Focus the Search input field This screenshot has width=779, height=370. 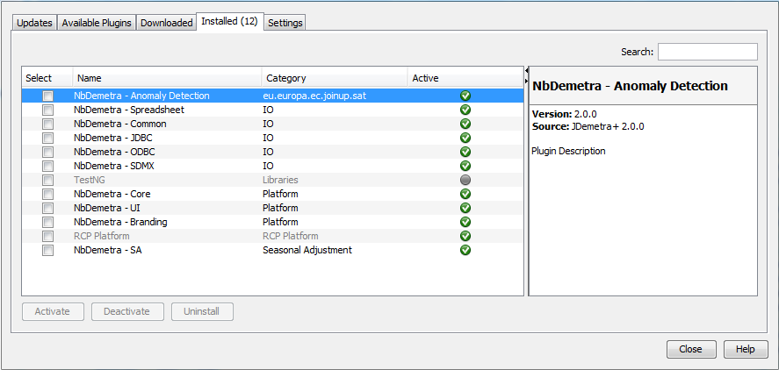707,52
